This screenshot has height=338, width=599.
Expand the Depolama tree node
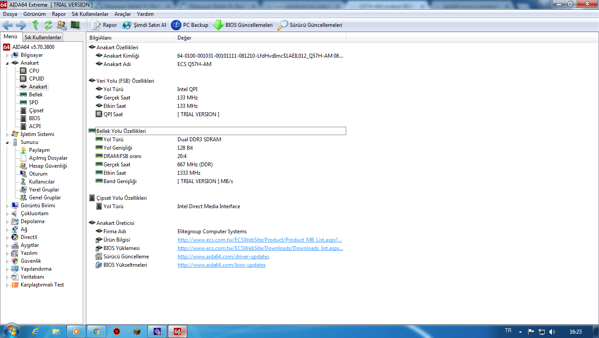pyautogui.click(x=7, y=222)
